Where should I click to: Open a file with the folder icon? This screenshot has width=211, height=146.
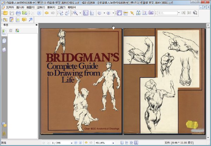coord(6,13)
